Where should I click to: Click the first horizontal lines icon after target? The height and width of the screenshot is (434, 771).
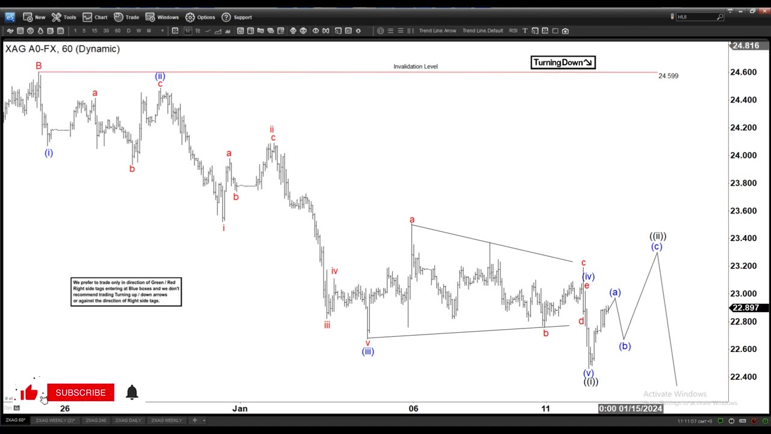[390, 31]
